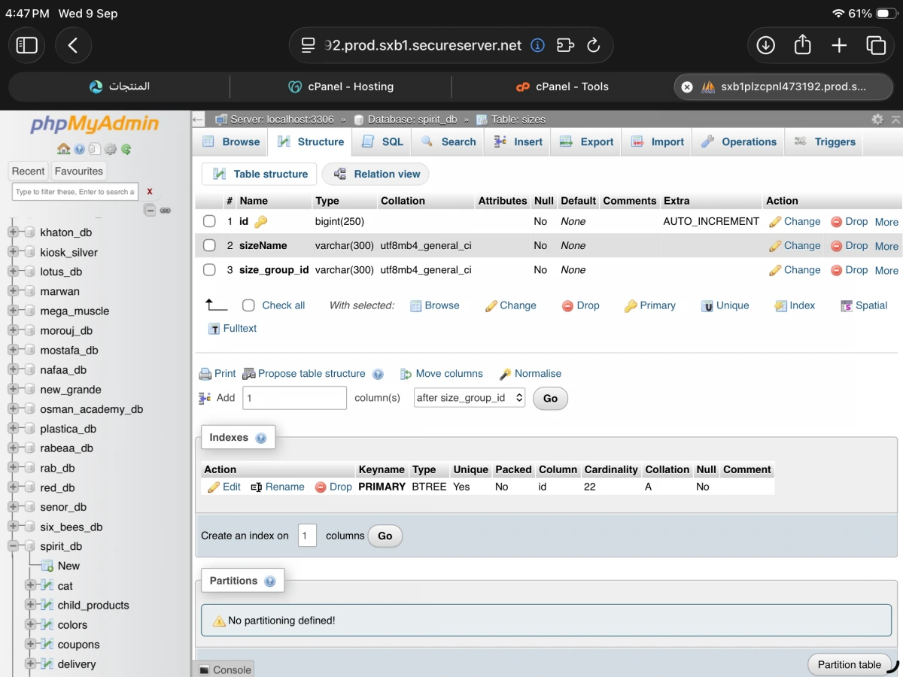Open the after size_group_id position dropdown
The height and width of the screenshot is (677, 903).
coord(470,398)
